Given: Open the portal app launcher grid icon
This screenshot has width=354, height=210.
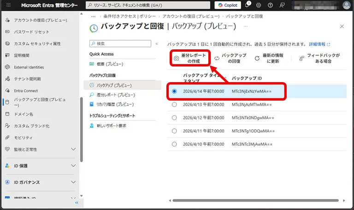Looking at the screenshot, I should point(8,5).
